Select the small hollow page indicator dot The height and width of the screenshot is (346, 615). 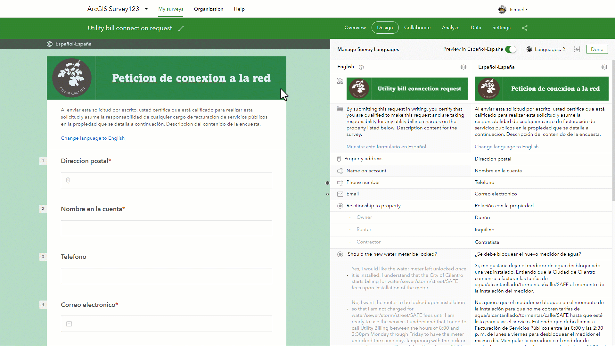[327, 194]
